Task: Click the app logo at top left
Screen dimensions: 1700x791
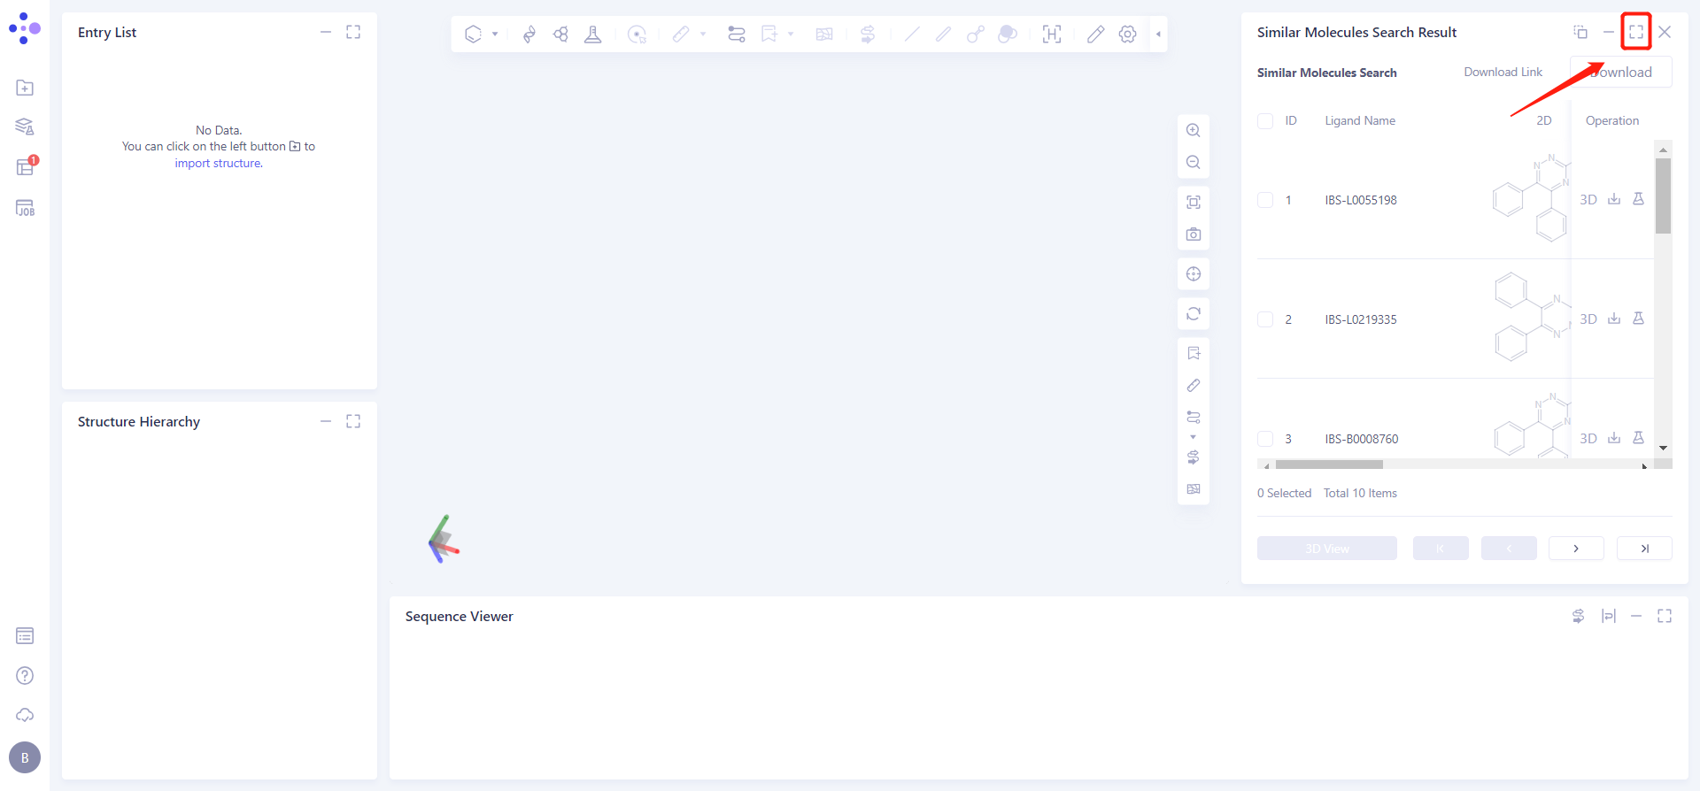Action: click(x=25, y=28)
